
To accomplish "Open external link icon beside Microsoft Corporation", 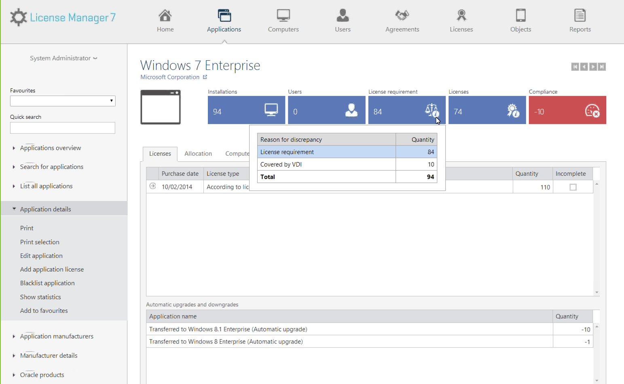I will (x=205, y=77).
